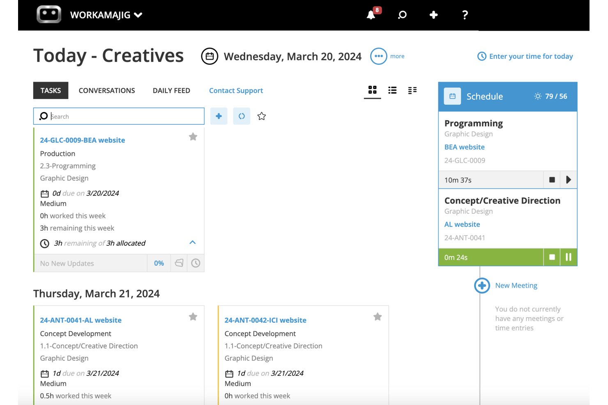This screenshot has height=405, width=608.
Task: Click the Workamajig robot logo
Action: 49,14
